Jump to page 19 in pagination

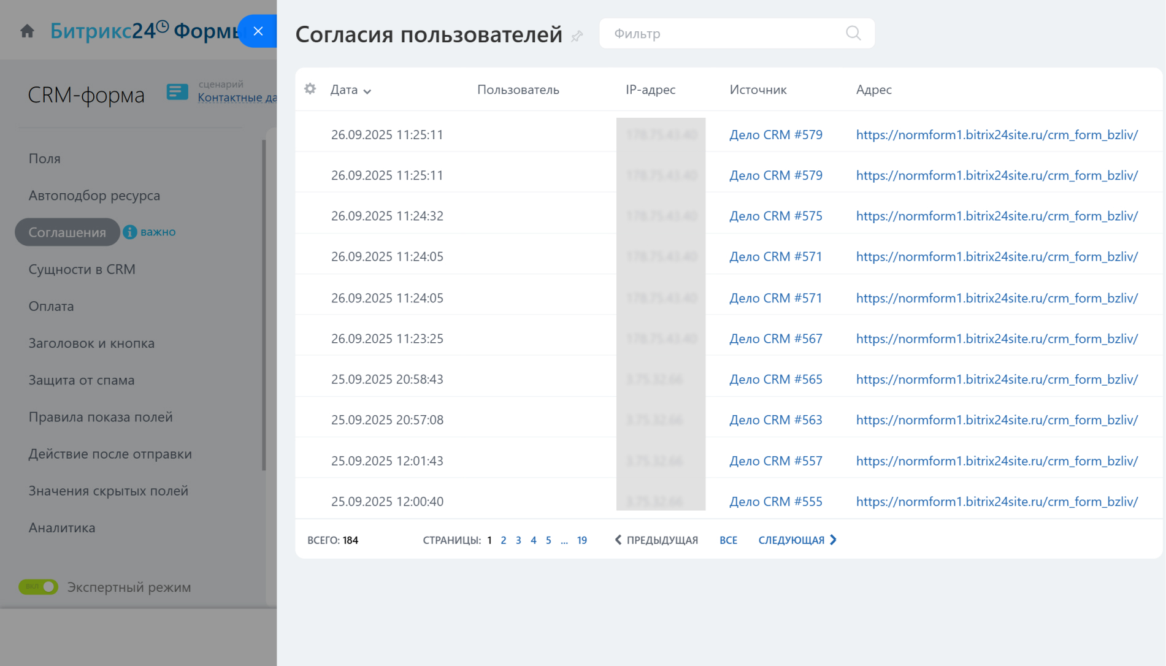click(x=581, y=540)
